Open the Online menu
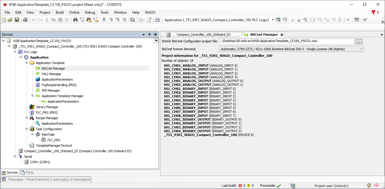Viewport: 385px width, 189px height. click(x=74, y=12)
